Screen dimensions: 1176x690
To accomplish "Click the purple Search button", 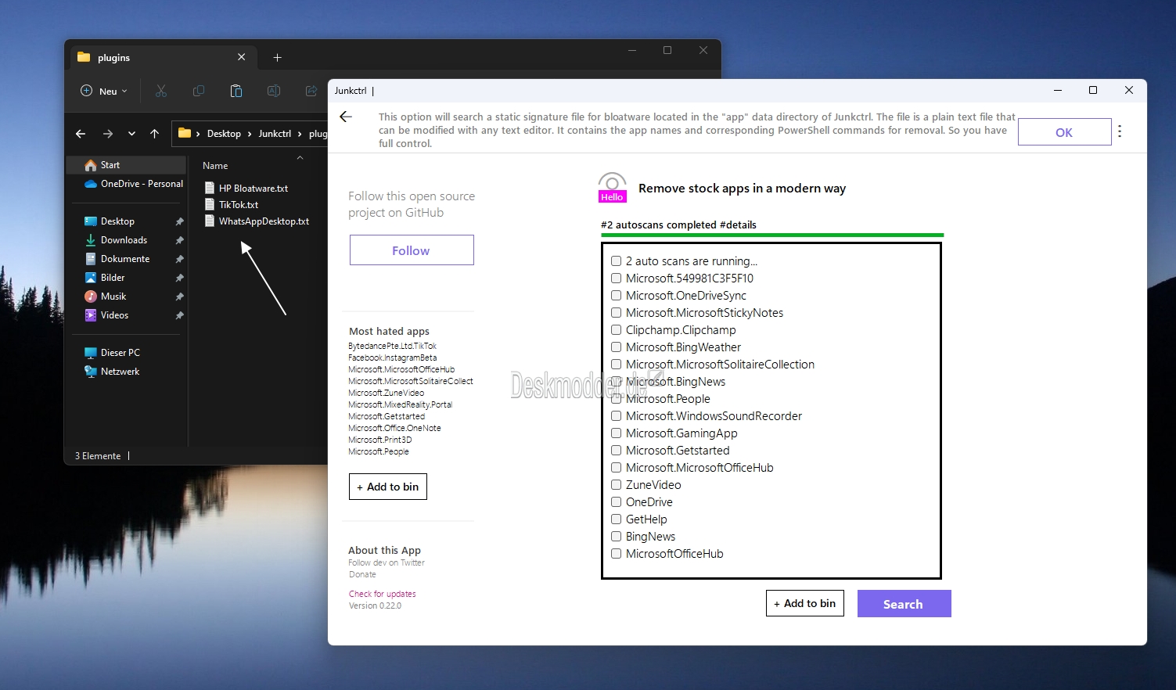I will tap(904, 604).
